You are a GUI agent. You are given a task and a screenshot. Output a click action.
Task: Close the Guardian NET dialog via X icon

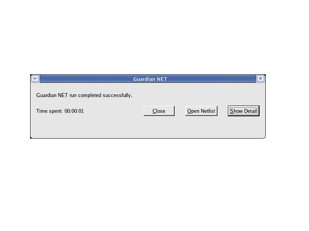coord(260,79)
